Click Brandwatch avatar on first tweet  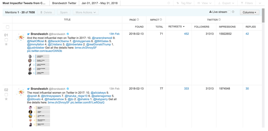20,37
